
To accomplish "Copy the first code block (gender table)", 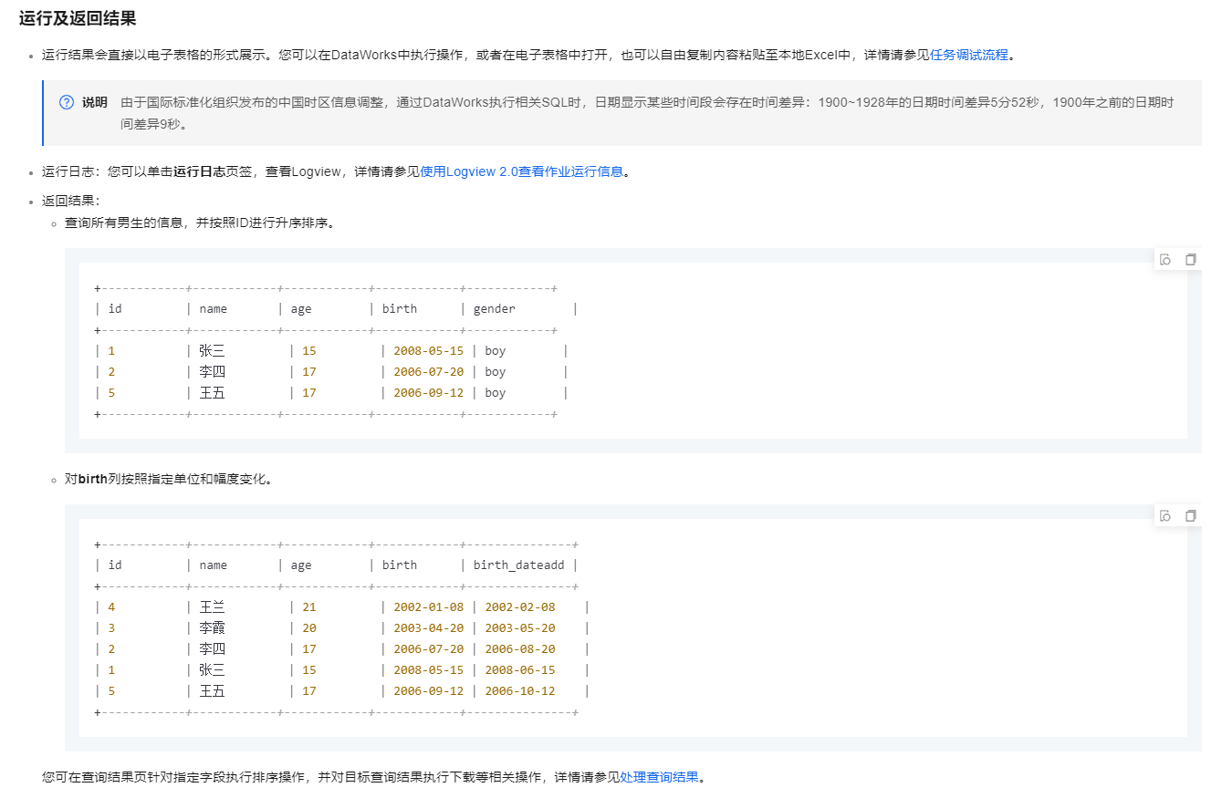I will [1190, 260].
